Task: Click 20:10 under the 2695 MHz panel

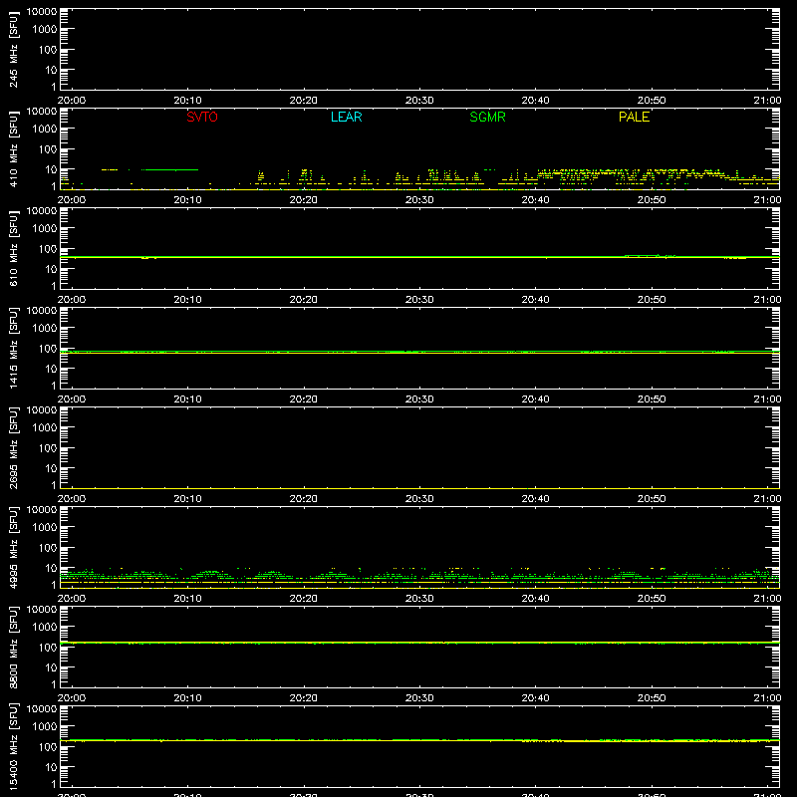Action: 187,499
